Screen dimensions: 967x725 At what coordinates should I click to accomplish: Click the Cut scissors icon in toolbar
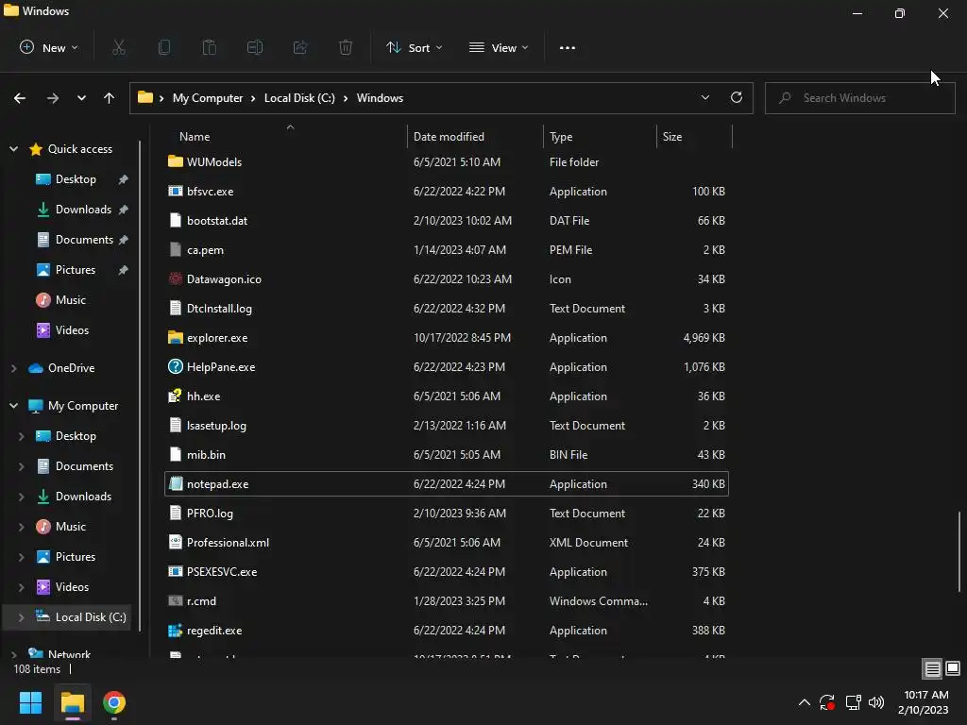click(119, 47)
